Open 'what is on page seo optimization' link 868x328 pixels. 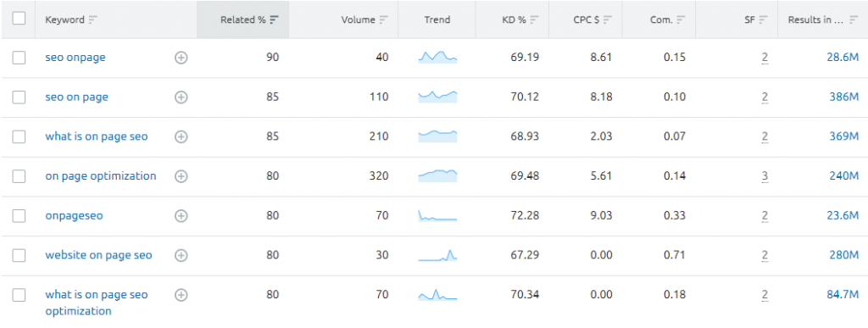97,303
